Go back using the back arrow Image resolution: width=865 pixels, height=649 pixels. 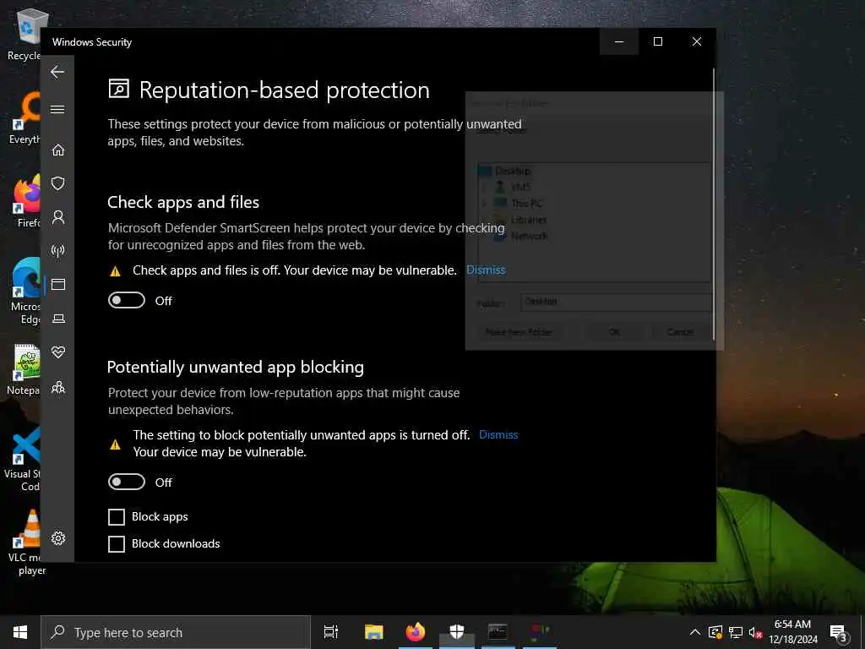click(57, 72)
